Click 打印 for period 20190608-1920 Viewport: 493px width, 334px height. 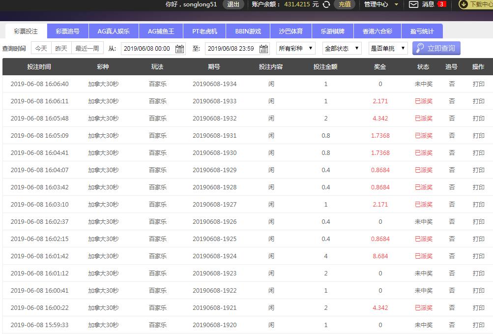click(x=479, y=325)
